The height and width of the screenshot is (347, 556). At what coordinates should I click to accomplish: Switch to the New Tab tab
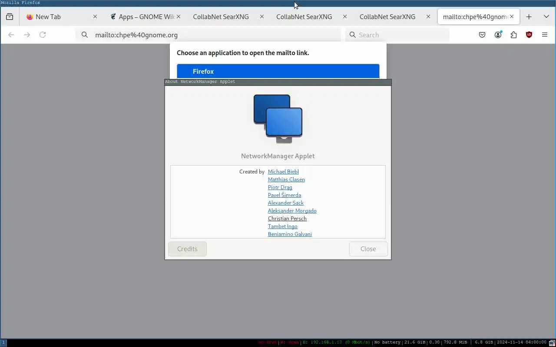[x=61, y=16]
